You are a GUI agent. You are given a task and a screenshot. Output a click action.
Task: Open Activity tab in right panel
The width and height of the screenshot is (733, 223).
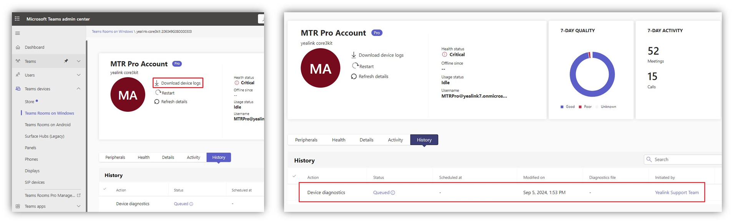click(396, 140)
